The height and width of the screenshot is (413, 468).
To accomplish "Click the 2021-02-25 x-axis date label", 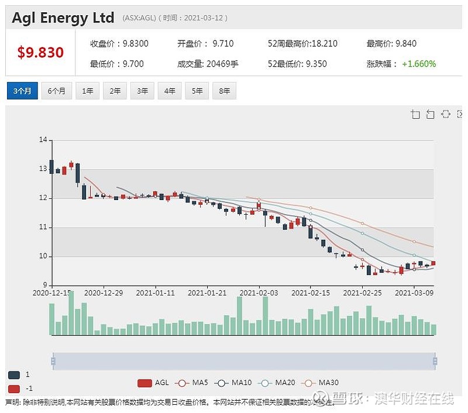I will 362,293.
